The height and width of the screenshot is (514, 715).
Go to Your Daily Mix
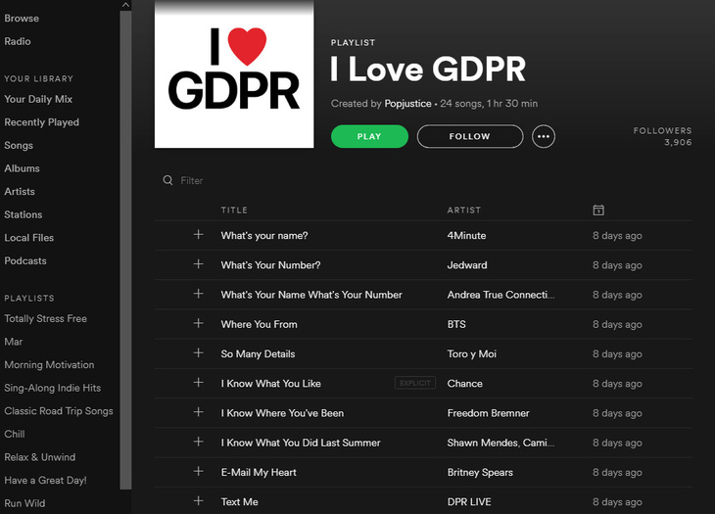[38, 99]
